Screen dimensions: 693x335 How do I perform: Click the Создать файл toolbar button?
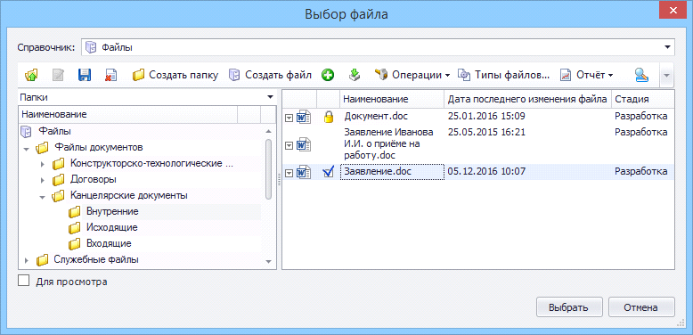(270, 75)
